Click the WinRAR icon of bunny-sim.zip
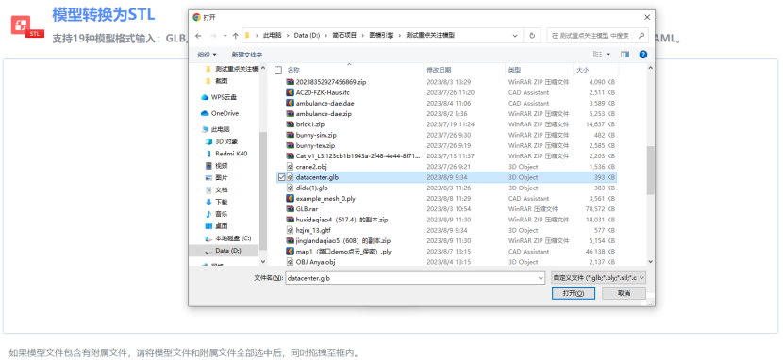The image size is (783, 360). tap(290, 135)
